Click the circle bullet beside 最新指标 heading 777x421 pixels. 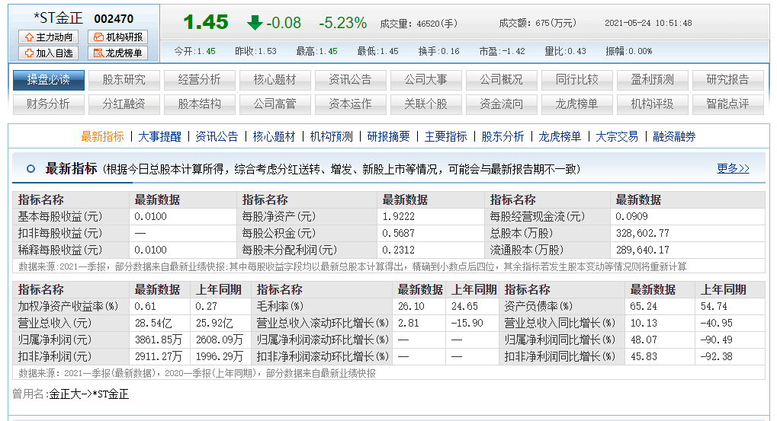[31, 169]
